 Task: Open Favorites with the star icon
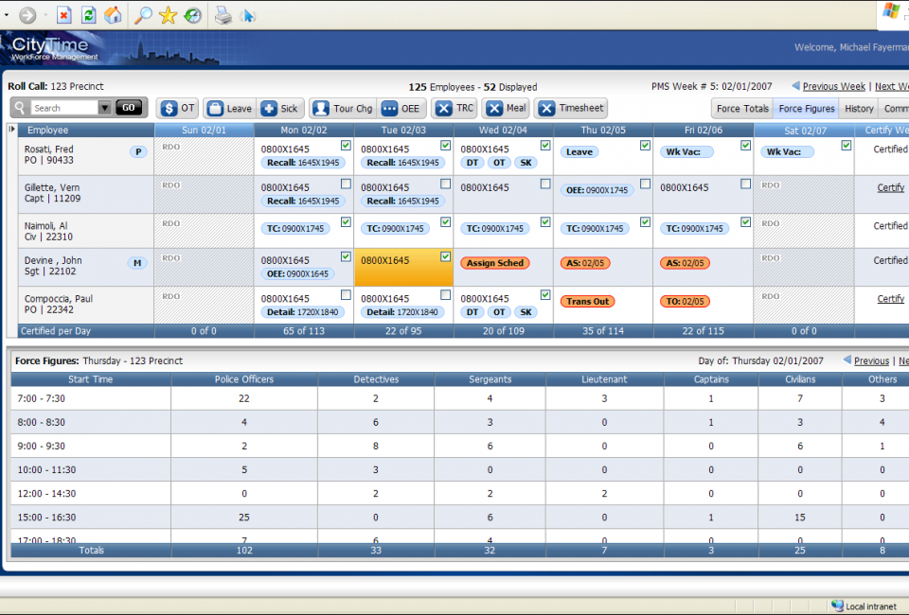point(168,15)
